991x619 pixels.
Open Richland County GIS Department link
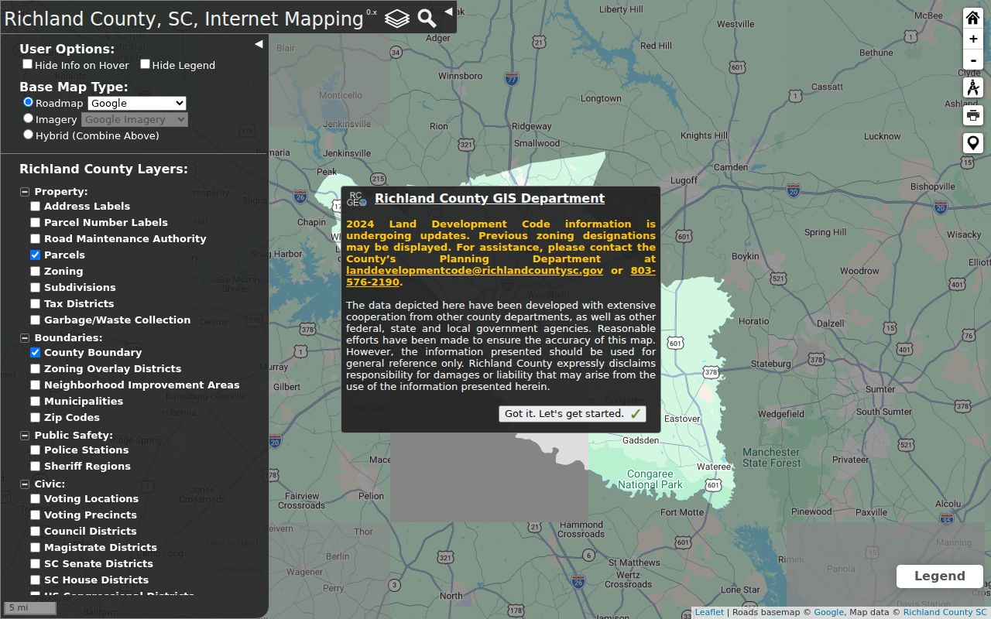pos(489,198)
